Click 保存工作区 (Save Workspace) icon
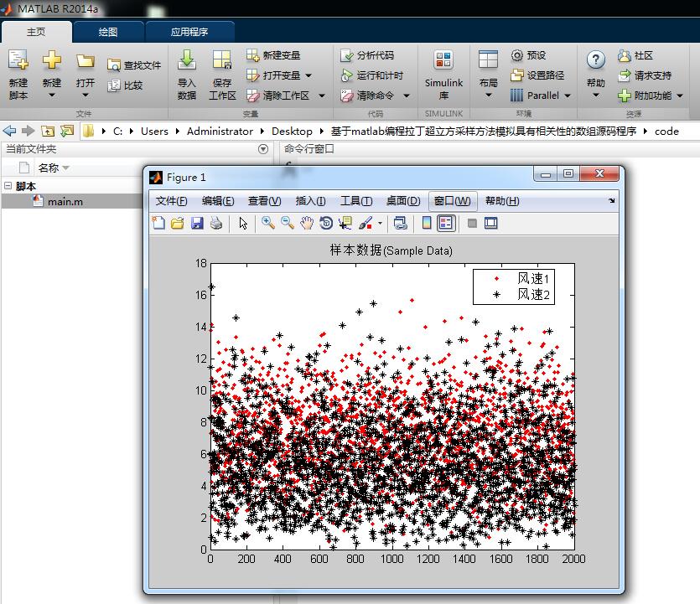The height and width of the screenshot is (604, 700). click(222, 59)
